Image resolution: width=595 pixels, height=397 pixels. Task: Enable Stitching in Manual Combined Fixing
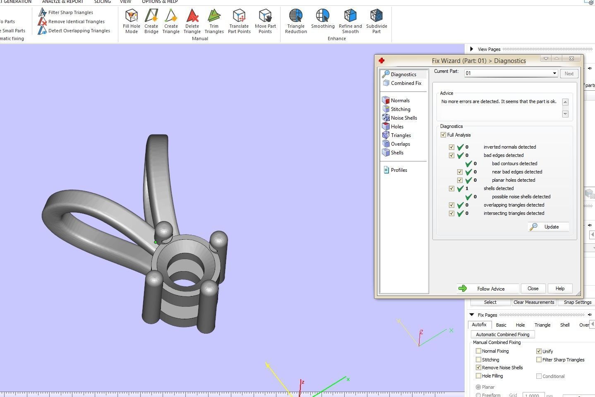coord(478,360)
